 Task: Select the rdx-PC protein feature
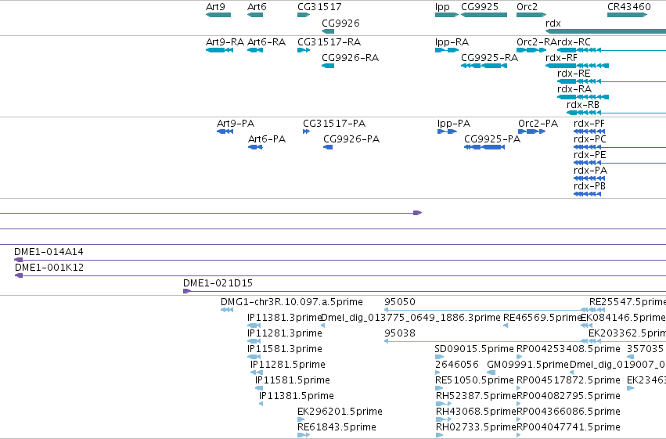[x=620, y=147]
